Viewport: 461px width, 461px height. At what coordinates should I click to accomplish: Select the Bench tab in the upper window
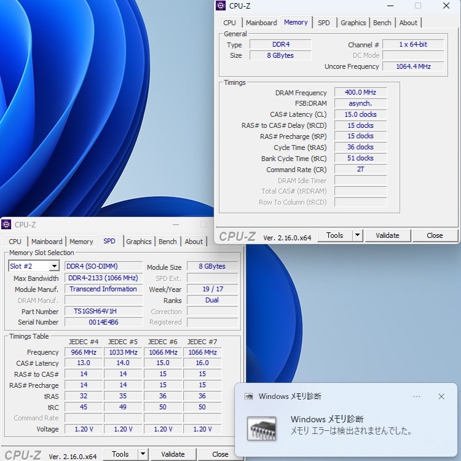[x=382, y=23]
